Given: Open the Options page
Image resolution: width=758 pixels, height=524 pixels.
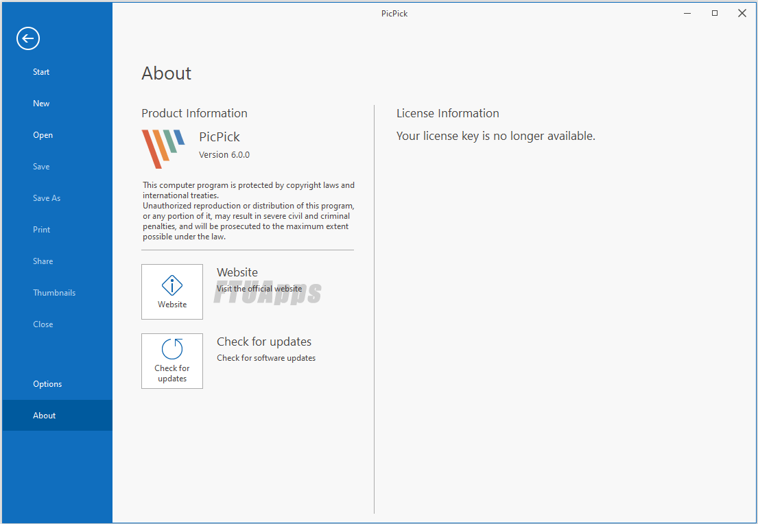Looking at the screenshot, I should coord(57,384).
